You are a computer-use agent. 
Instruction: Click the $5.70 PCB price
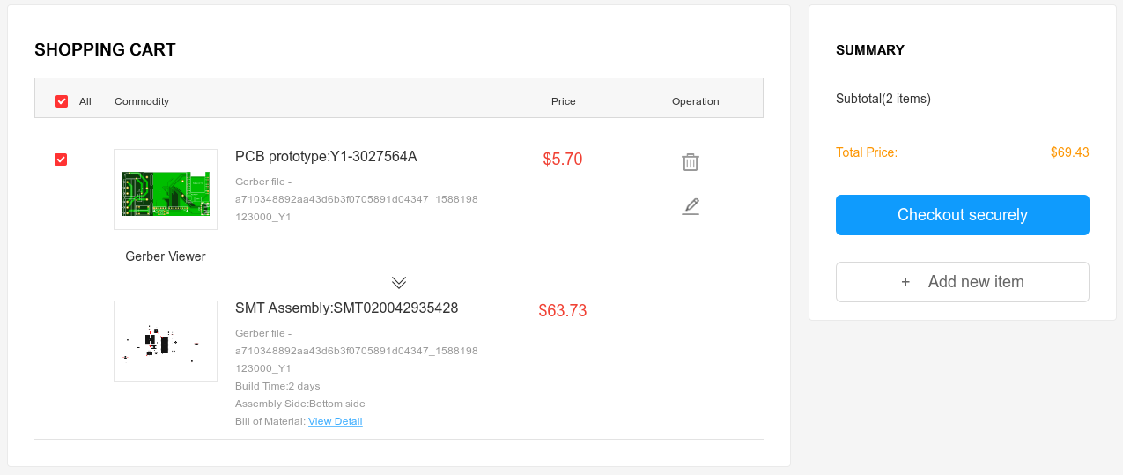[563, 160]
